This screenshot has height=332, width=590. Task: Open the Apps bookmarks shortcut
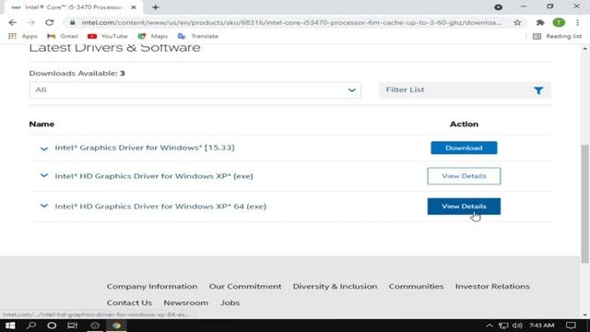(23, 36)
